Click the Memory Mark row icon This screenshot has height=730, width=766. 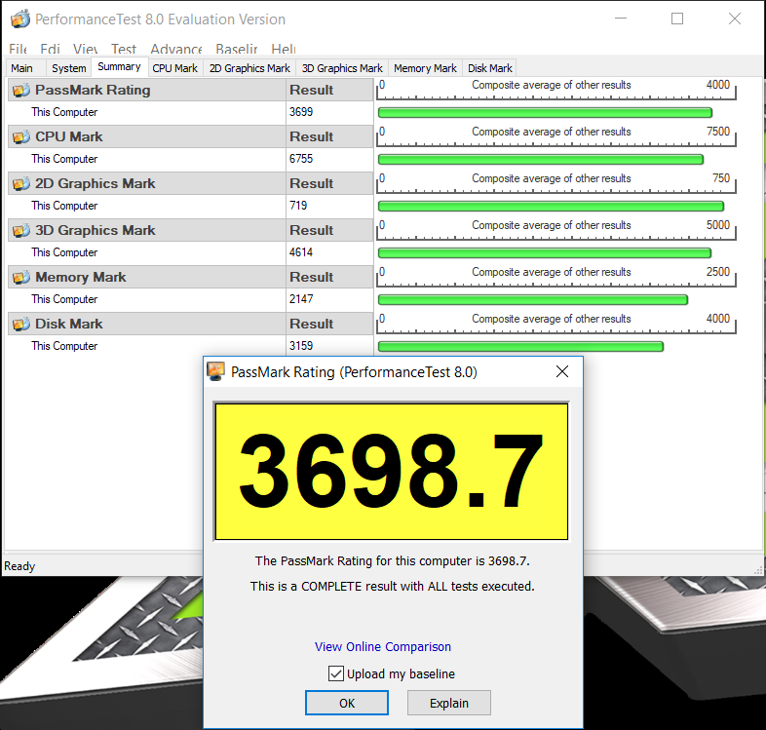click(21, 277)
